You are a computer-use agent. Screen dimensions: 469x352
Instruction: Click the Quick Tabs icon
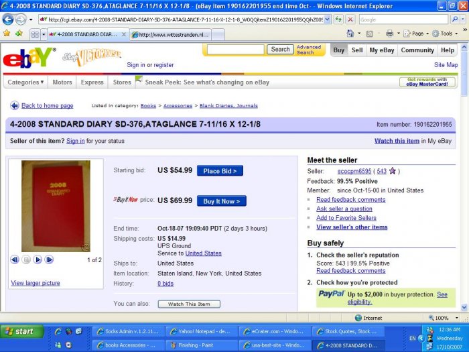coord(35,34)
